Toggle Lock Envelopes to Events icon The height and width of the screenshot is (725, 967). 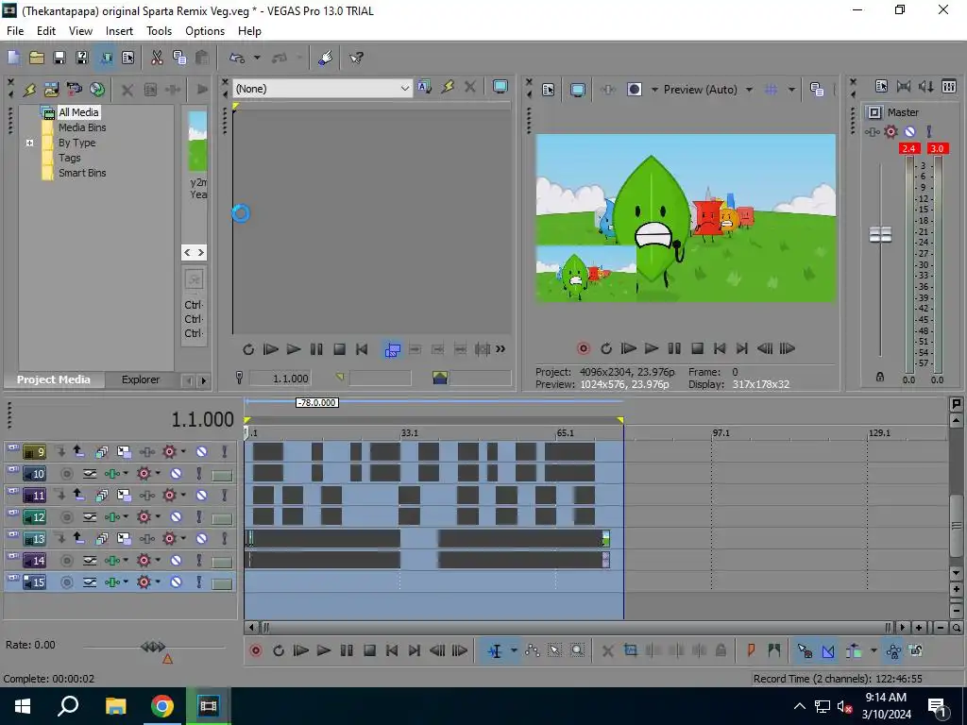[893, 650]
